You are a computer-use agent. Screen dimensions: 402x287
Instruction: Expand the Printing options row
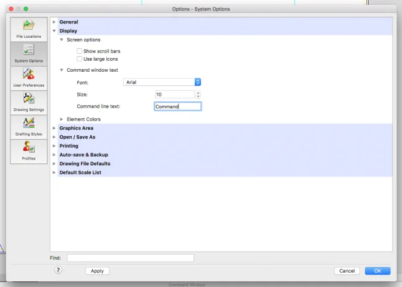pos(54,146)
